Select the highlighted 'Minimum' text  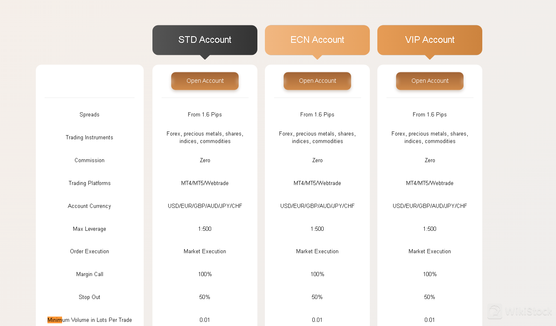pos(55,320)
